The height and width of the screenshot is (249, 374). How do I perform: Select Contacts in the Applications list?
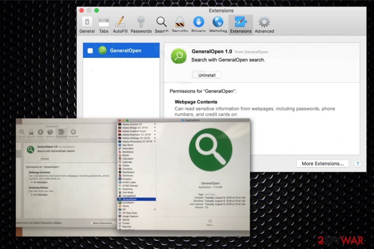click(x=137, y=169)
